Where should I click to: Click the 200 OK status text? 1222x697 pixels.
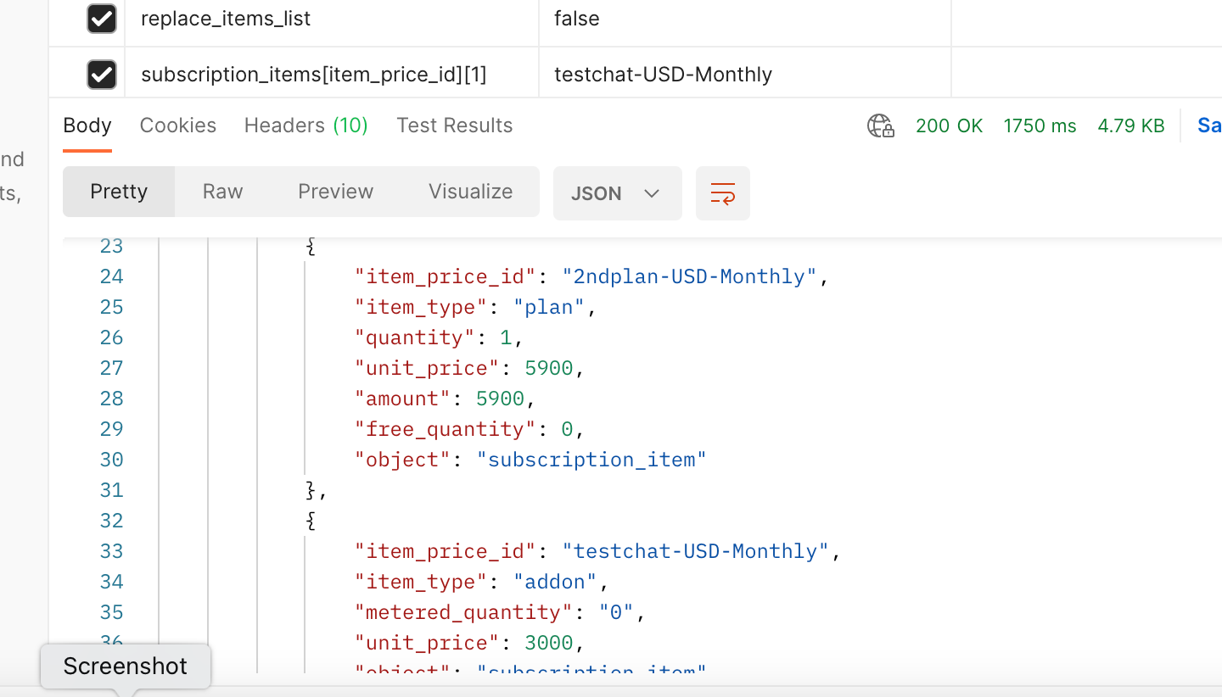pos(949,126)
